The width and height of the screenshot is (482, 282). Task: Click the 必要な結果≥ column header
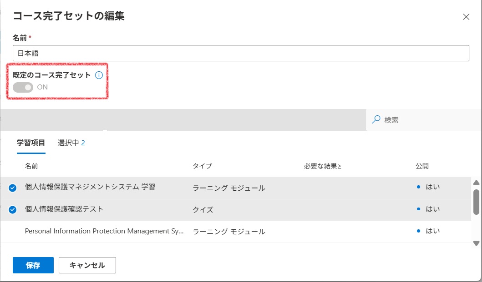pos(322,166)
